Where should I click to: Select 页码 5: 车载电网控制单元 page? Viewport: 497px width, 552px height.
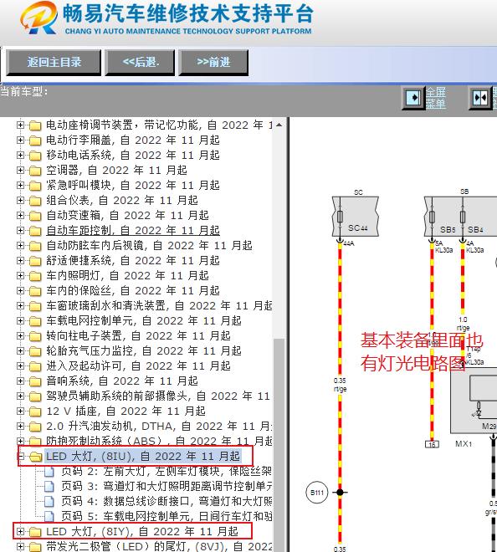point(167,516)
